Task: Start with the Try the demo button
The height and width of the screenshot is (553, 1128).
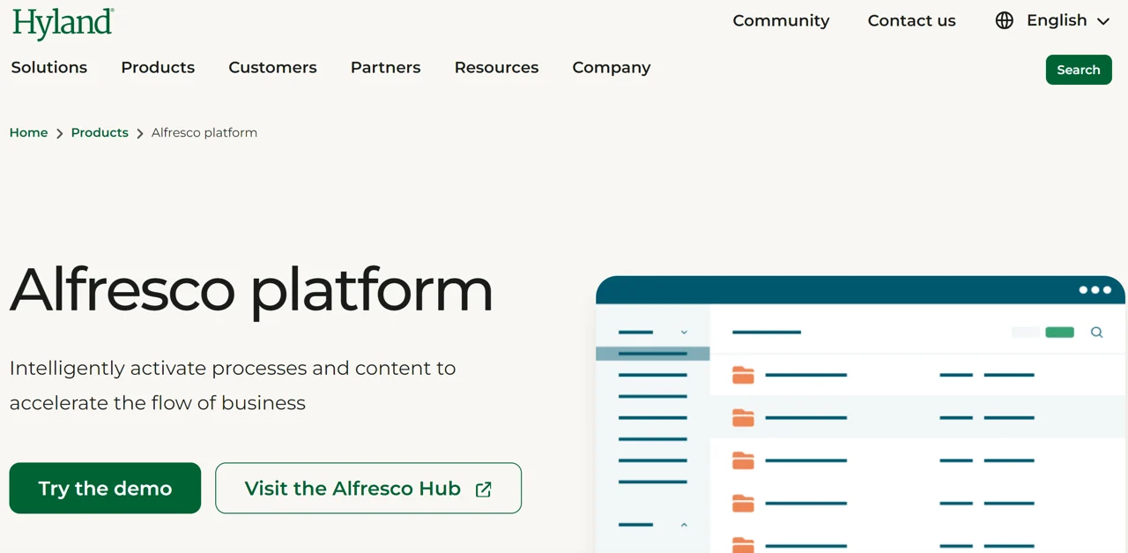Action: click(x=105, y=488)
